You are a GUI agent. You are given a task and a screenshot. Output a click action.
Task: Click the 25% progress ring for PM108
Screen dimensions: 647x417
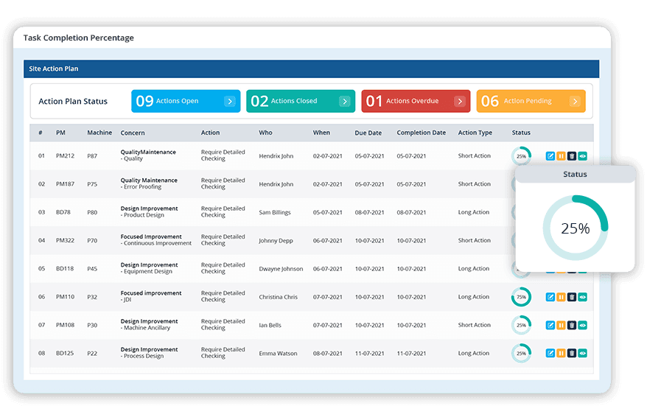pos(521,325)
